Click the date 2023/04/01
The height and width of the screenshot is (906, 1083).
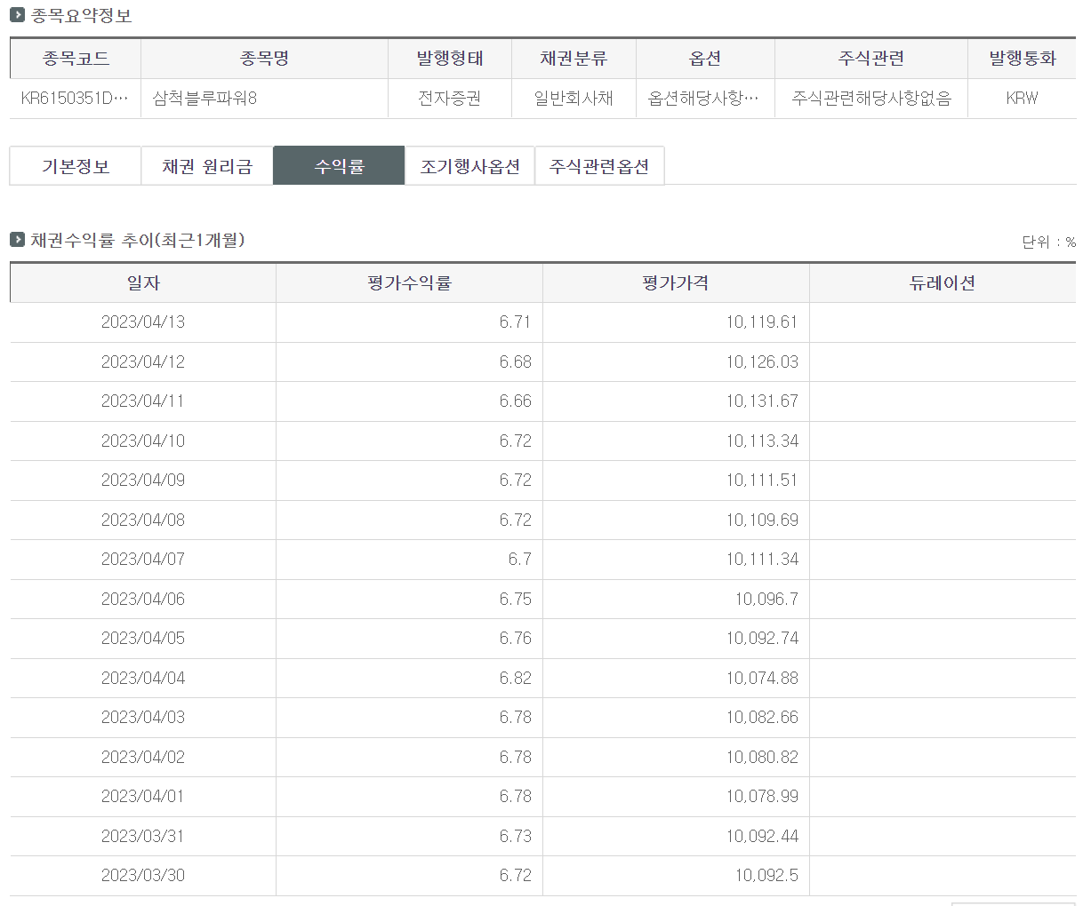point(143,797)
